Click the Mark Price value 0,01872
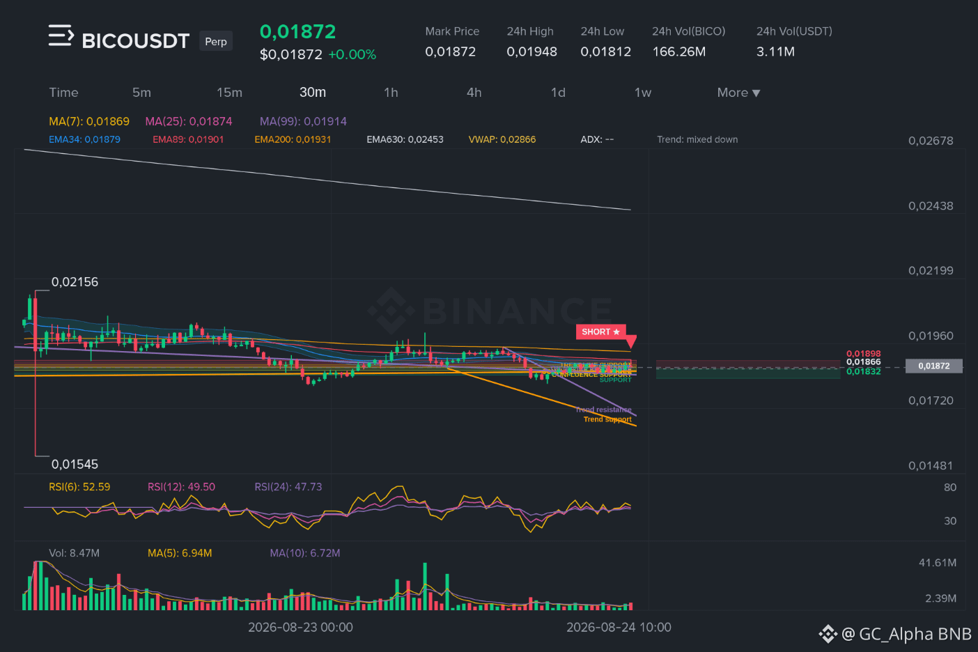Image resolution: width=978 pixels, height=652 pixels. pyautogui.click(x=451, y=52)
